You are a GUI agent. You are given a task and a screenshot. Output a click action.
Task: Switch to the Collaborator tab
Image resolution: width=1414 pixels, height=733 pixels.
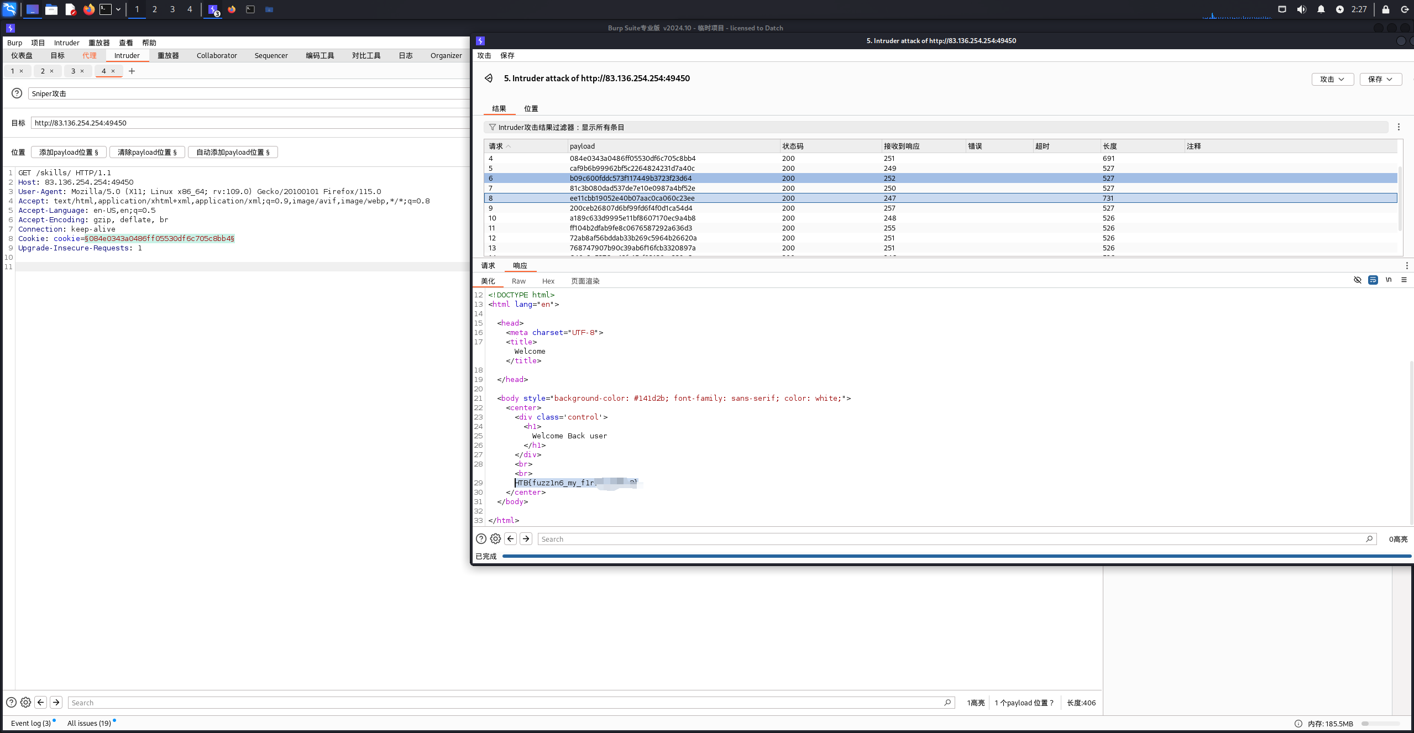tap(217, 55)
